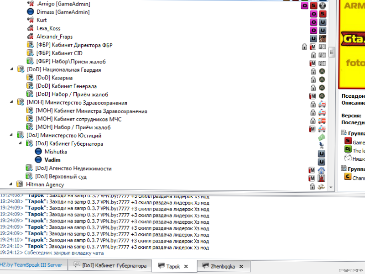This screenshot has width=365, height=274.
Task: Close the Zhenbqqka chat tab
Action: pos(241,266)
